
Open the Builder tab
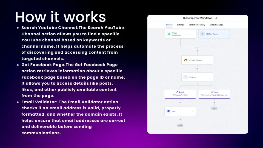[169, 25]
